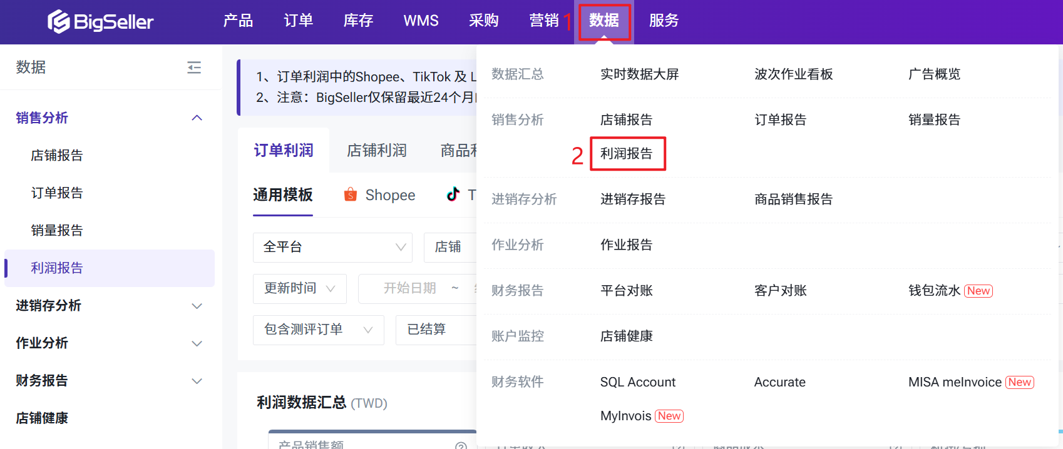Select the Shopee platform tab icon
Image resolution: width=1063 pixels, height=449 pixels.
point(351,195)
